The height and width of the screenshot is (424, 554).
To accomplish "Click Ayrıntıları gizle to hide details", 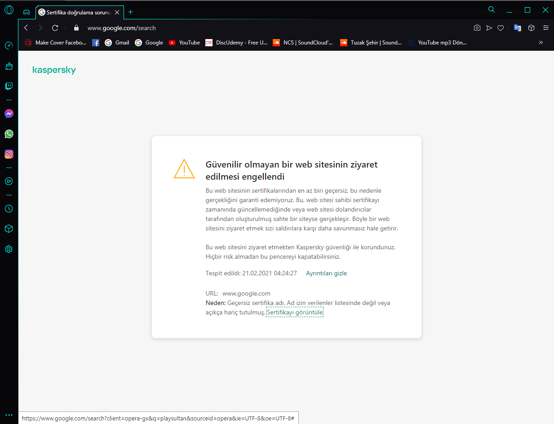I will 326,273.
